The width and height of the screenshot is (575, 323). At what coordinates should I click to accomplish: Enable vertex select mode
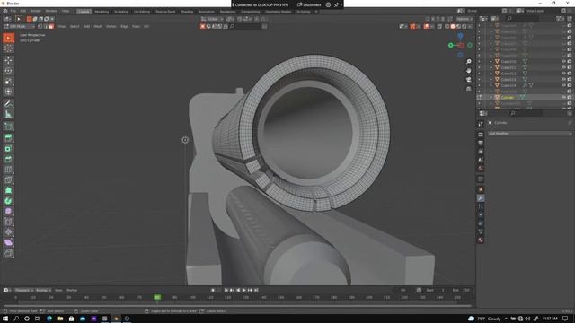coord(40,26)
